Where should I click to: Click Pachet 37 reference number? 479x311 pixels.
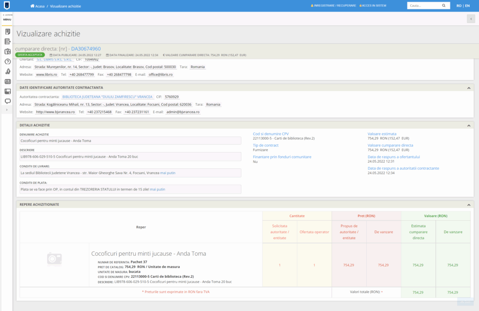[138, 262]
